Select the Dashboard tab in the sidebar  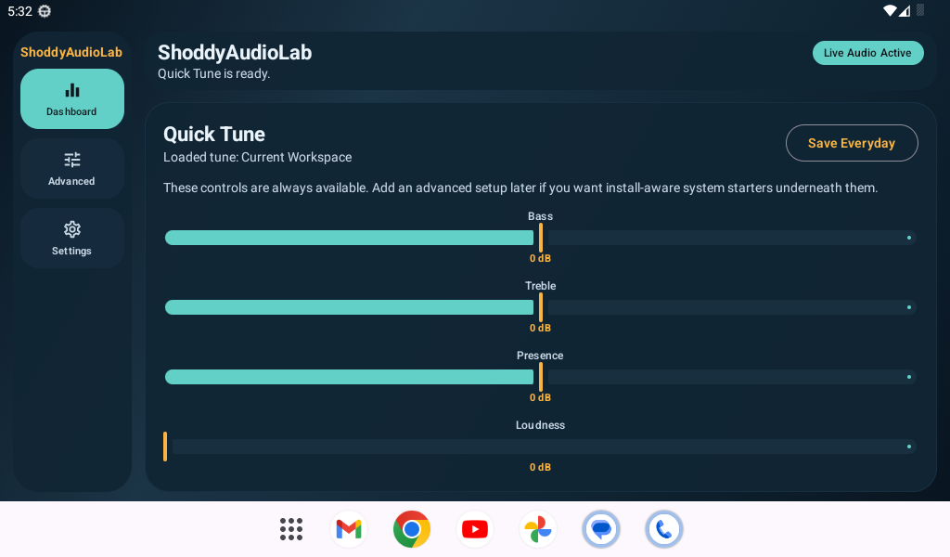coord(71,98)
